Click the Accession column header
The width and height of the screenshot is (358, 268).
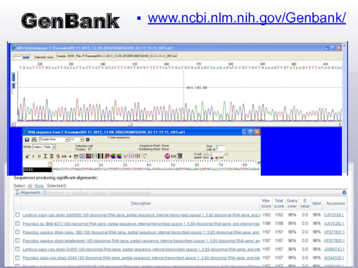pyautogui.click(x=335, y=203)
